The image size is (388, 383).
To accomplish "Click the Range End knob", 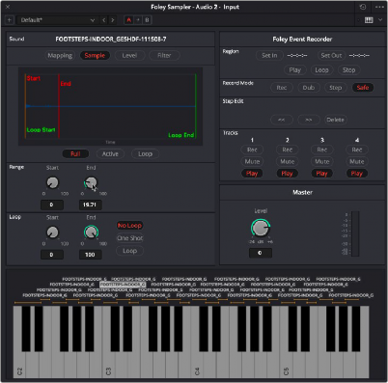I will [x=91, y=182].
